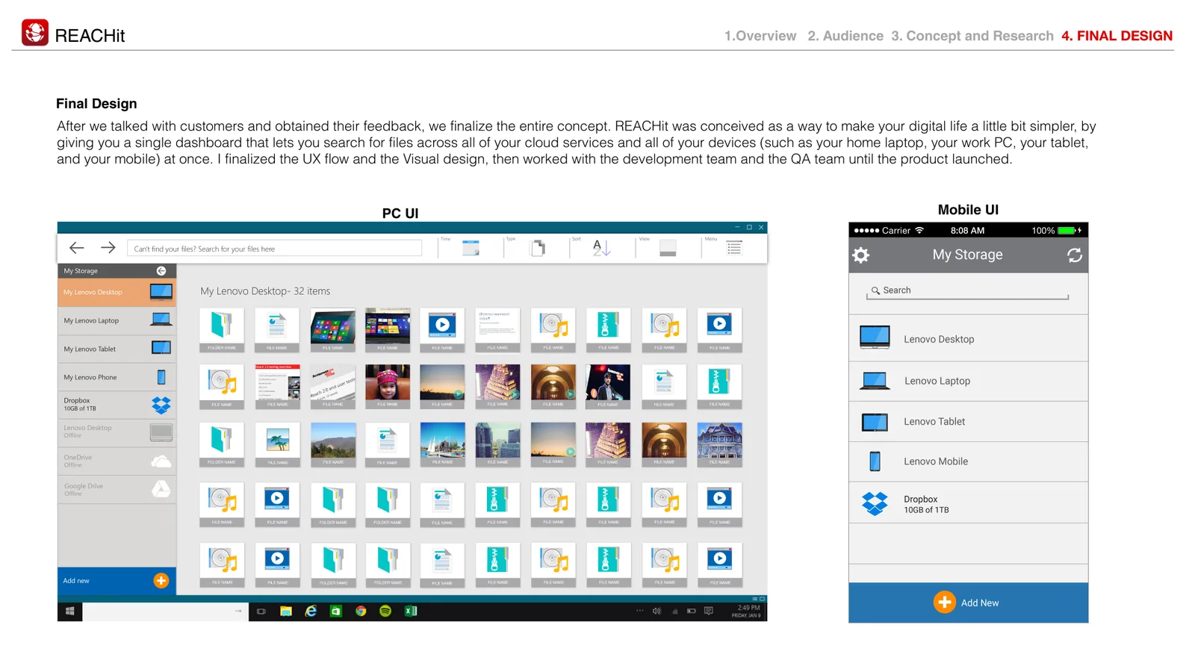Click the taskbar clock showing 2:49 PM

click(x=746, y=612)
